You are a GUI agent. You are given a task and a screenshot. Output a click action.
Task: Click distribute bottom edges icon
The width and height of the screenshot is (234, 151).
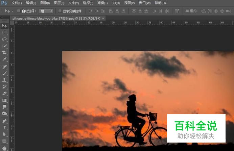tap(146, 11)
